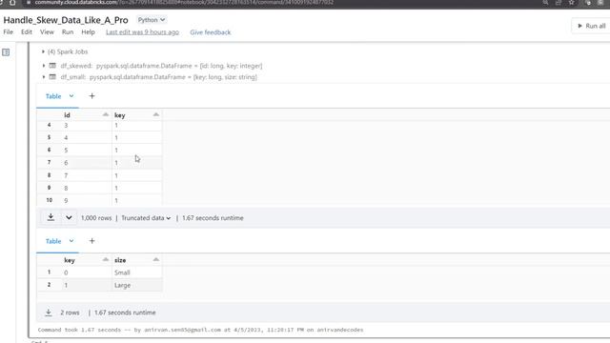Bookmark page with browser star icon

coord(572,3)
